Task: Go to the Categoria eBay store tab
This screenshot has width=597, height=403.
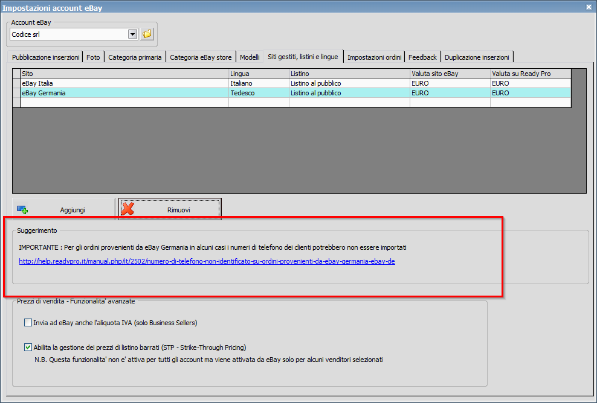Action: pyautogui.click(x=201, y=57)
